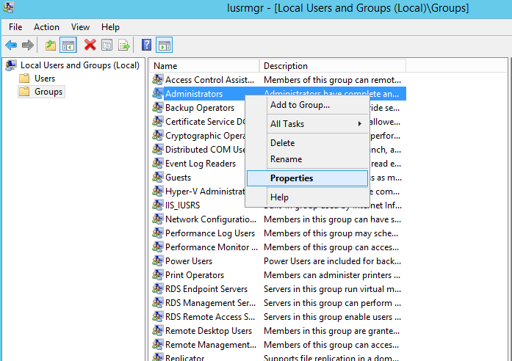This screenshot has height=361, width=512.
Task: Sort by the Description column header
Action: coord(333,66)
